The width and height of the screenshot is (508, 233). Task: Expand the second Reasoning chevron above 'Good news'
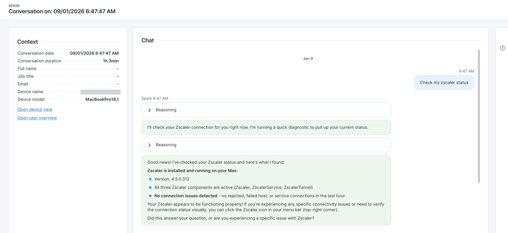tap(150, 145)
